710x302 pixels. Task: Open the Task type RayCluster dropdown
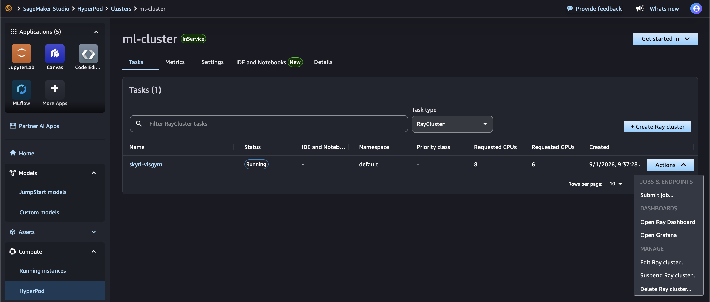(452, 124)
